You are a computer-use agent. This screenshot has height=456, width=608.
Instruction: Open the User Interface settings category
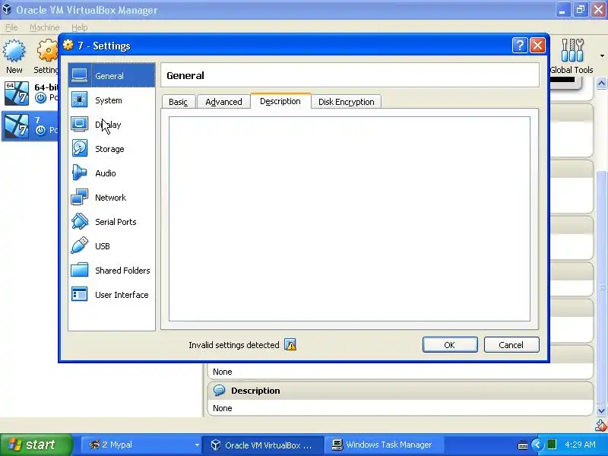click(x=112, y=295)
